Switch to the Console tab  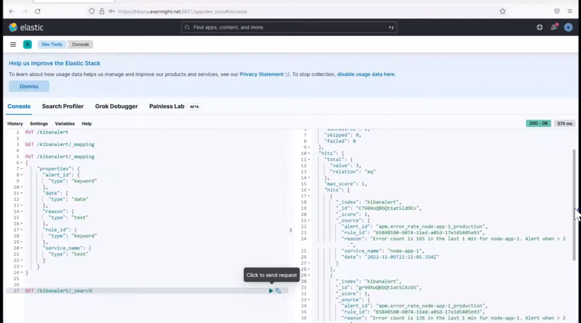click(x=19, y=106)
